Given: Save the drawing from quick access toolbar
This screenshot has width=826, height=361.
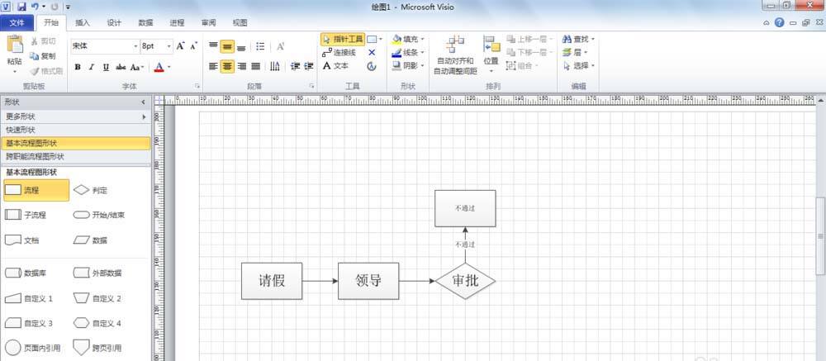Looking at the screenshot, I should [x=21, y=7].
